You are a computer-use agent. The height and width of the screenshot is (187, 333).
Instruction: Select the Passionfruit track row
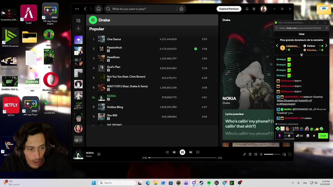[x=152, y=49]
